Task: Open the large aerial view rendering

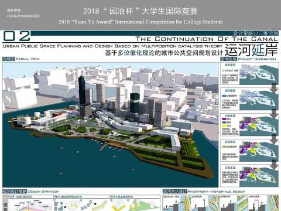Action: click(x=110, y=125)
